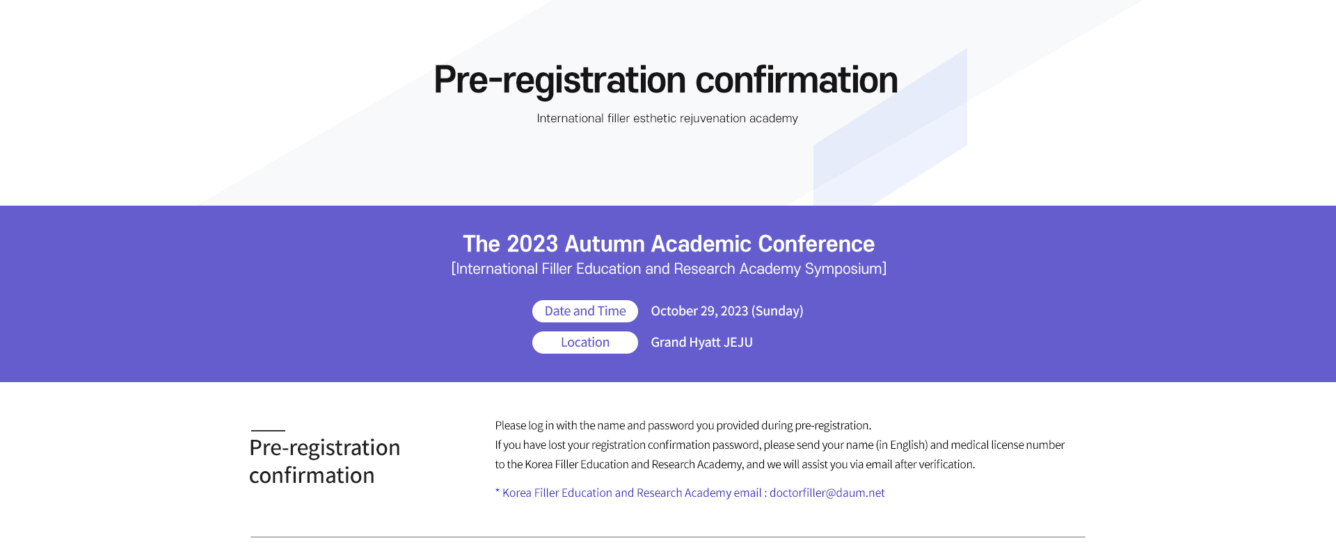Viewport: 1336px width, 560px height.
Task: Click the 2023 Autumn Academic Conference title
Action: click(669, 244)
